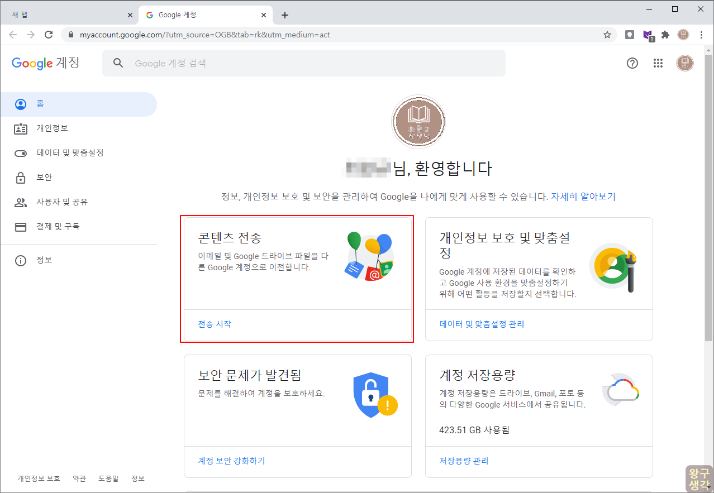Click 데이터 및 맞춤설정 관리 link
Viewport: 714px width, 493px height.
click(x=482, y=324)
